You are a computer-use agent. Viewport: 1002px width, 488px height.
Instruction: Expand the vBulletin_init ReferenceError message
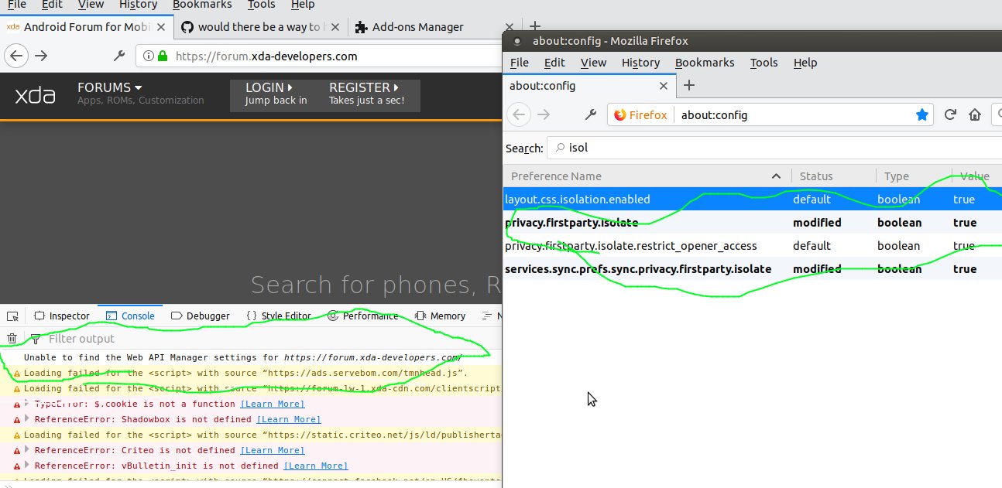pyautogui.click(x=28, y=466)
